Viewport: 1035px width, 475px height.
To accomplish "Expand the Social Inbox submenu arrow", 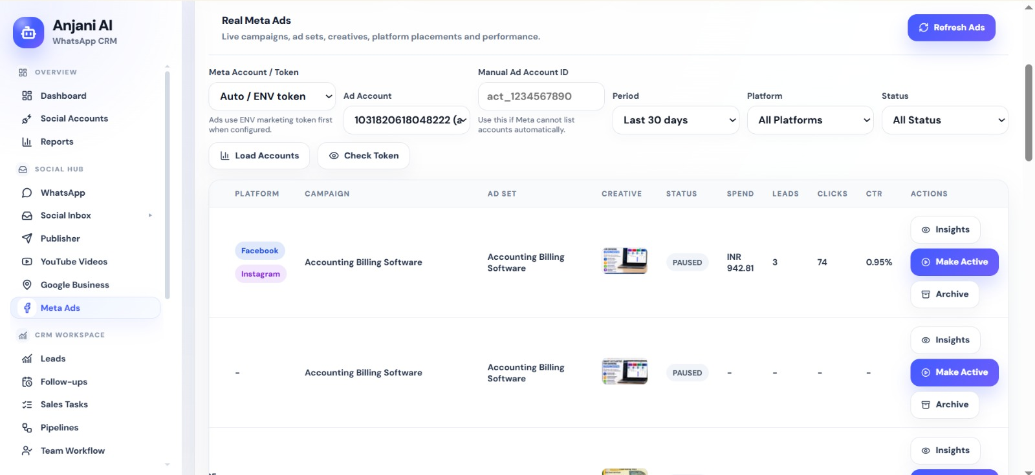I will 150,216.
